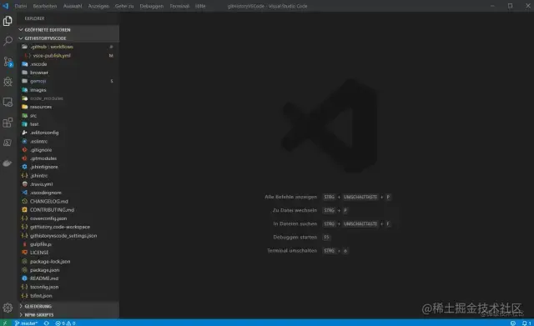Open the .eslintrc file
The image size is (534, 326).
68,141
